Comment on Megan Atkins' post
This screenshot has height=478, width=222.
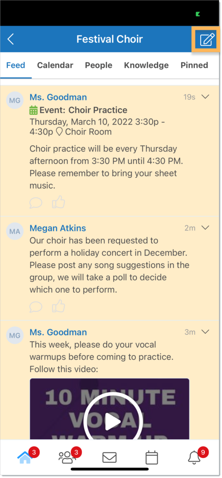click(x=35, y=307)
